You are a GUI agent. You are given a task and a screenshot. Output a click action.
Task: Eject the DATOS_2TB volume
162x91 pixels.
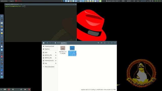pyautogui.click(x=56, y=58)
